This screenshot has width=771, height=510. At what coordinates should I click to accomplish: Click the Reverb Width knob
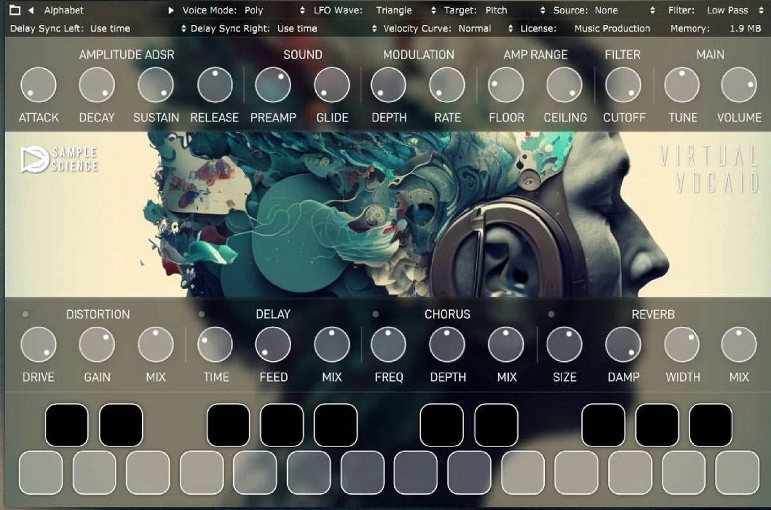click(682, 344)
